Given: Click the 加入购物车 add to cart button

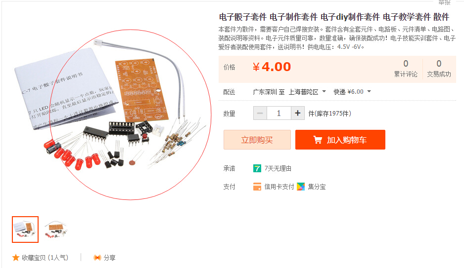Looking at the screenshot, I should [x=340, y=140].
